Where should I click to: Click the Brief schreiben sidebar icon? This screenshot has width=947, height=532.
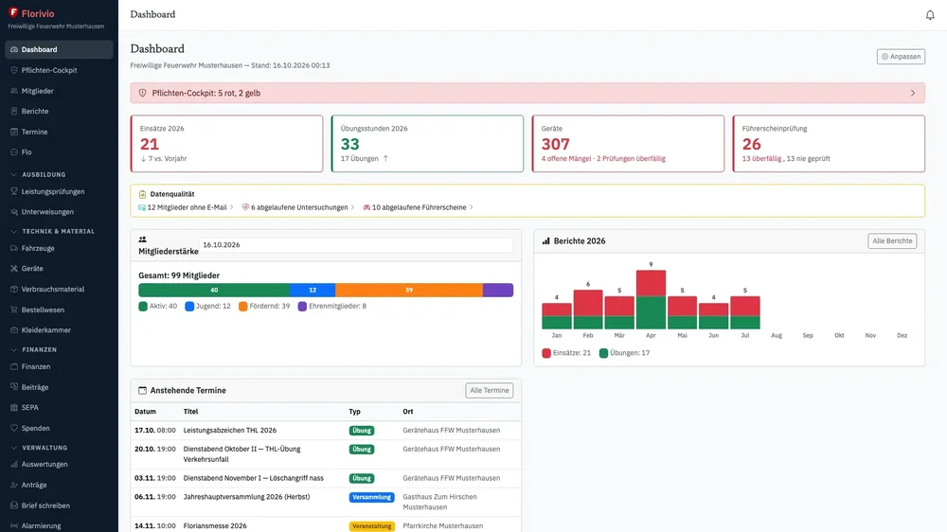tap(14, 505)
